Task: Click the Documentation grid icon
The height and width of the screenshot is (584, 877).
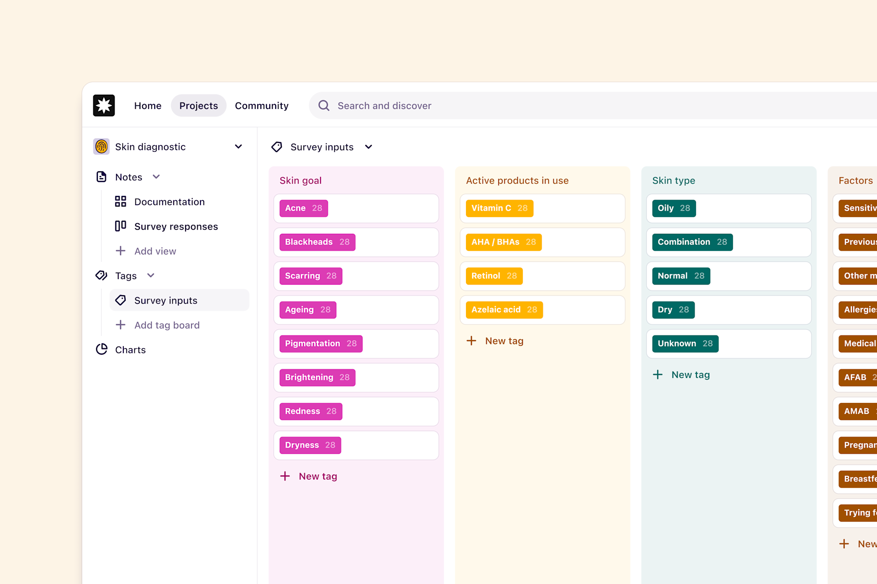Action: pyautogui.click(x=121, y=201)
